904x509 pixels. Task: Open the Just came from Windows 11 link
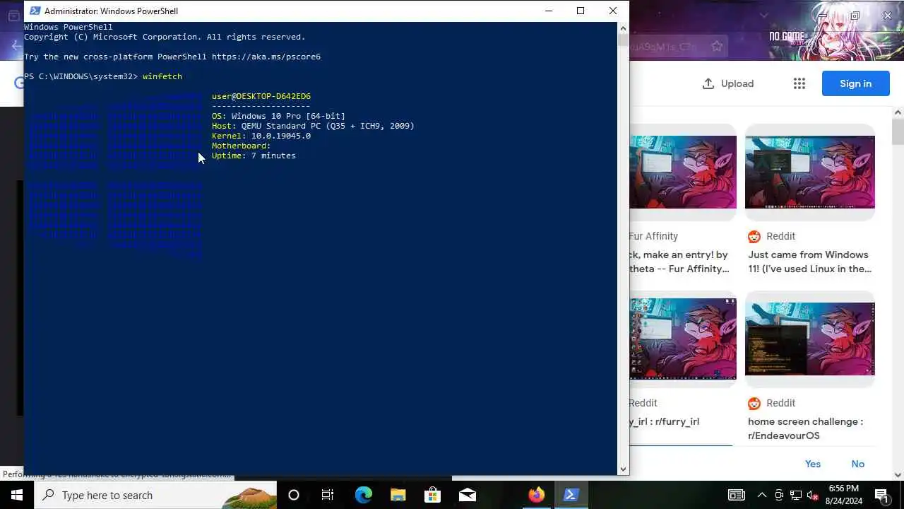(809, 262)
